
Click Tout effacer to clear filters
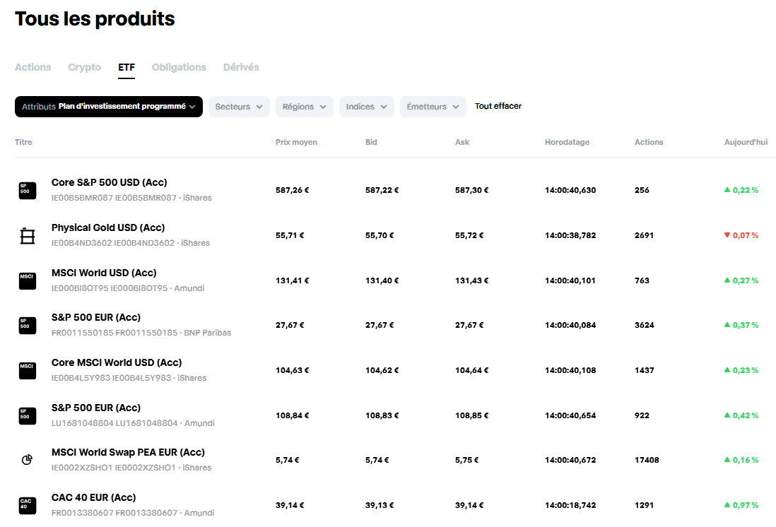tap(498, 106)
